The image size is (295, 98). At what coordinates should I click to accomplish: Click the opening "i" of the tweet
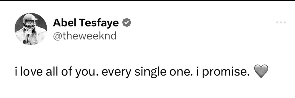pyautogui.click(x=16, y=72)
